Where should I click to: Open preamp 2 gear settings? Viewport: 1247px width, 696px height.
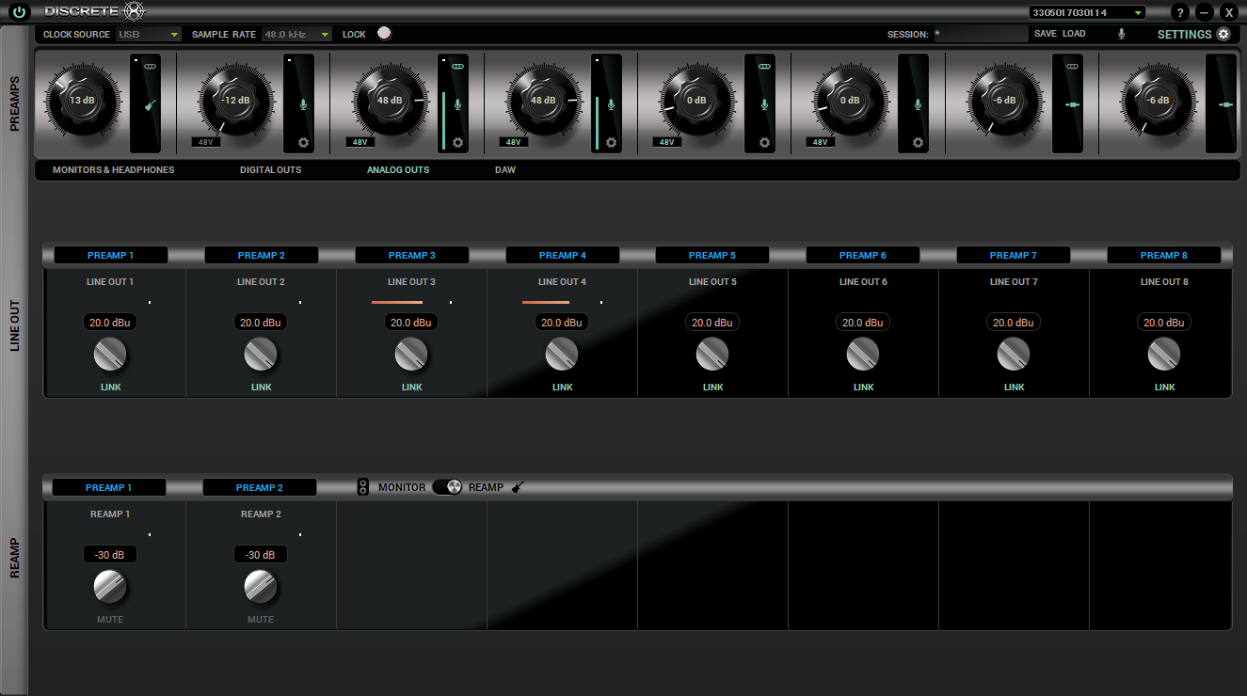click(304, 143)
